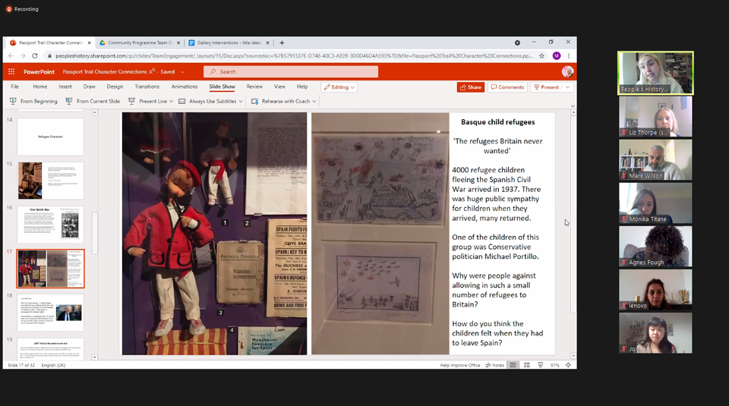Click the Basque child refugees slide title
The width and height of the screenshot is (729, 406).
click(x=497, y=122)
